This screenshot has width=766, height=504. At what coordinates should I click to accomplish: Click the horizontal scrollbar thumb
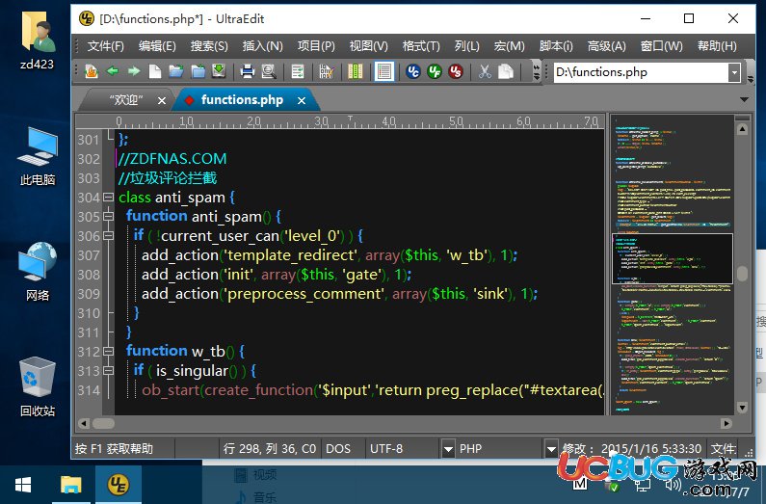tap(103, 423)
